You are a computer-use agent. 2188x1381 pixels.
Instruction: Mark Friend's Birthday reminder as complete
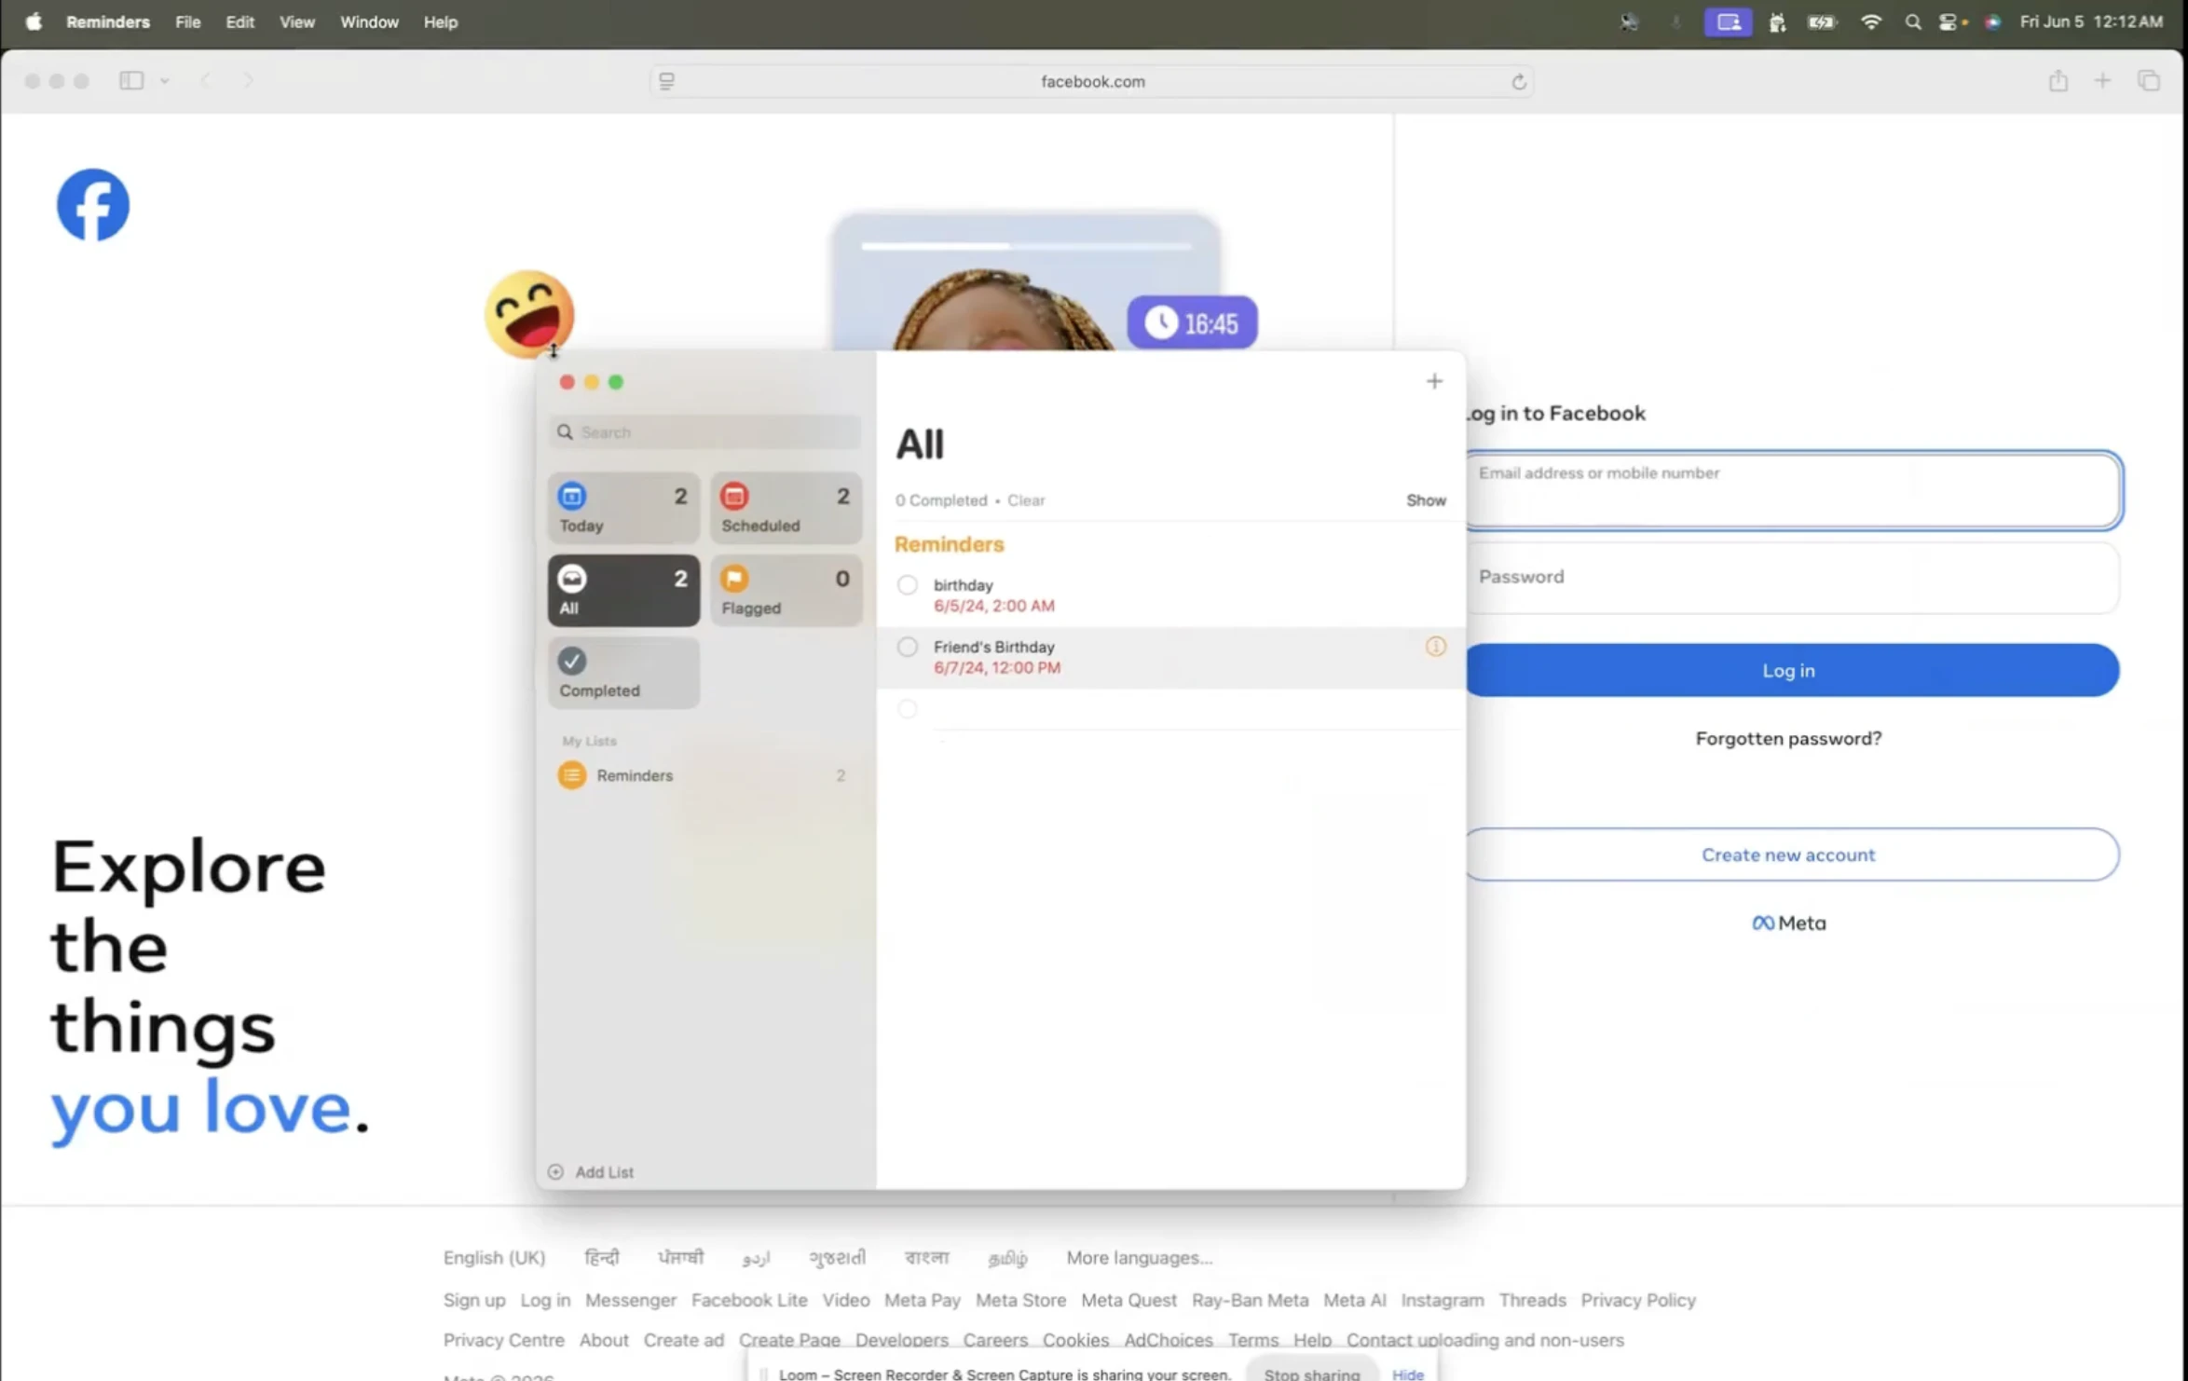click(907, 647)
